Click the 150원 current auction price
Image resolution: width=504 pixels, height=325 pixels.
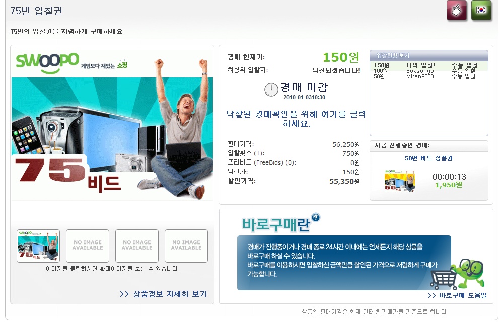(x=341, y=57)
